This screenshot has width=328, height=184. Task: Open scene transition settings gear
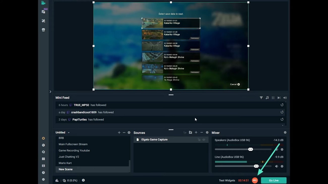click(129, 133)
